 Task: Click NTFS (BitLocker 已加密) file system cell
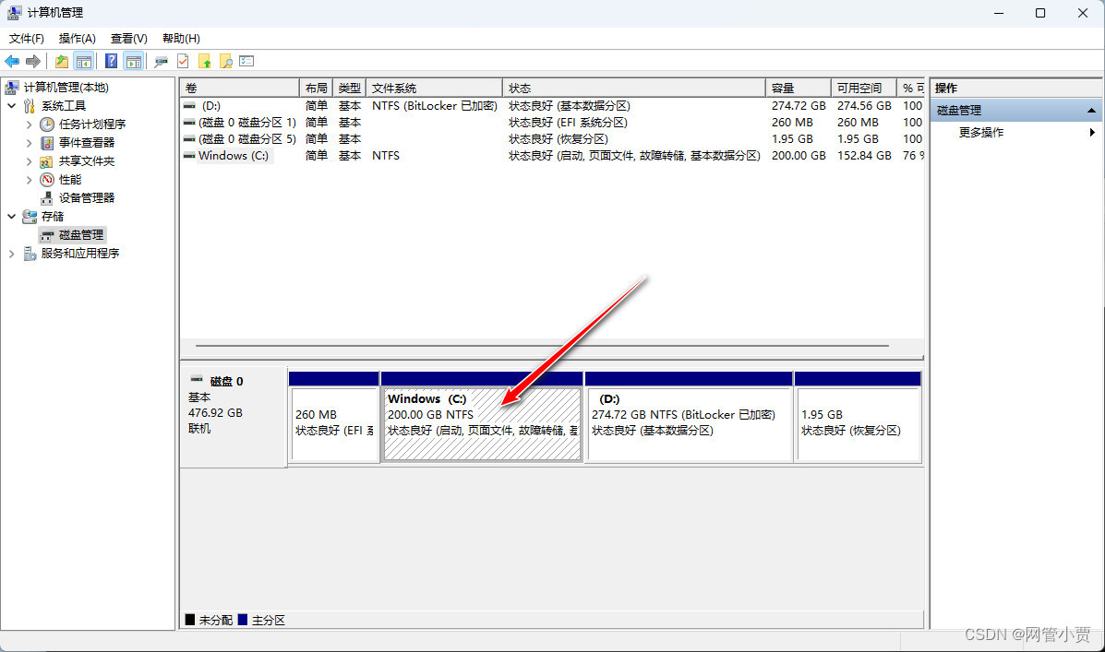click(x=435, y=106)
